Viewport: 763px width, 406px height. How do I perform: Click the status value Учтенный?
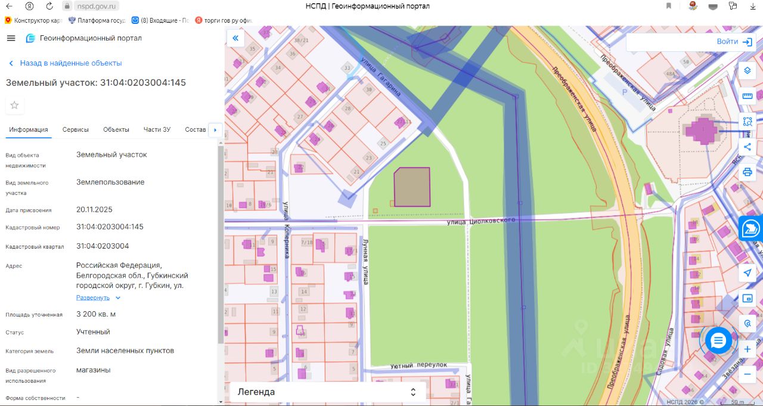pos(93,332)
